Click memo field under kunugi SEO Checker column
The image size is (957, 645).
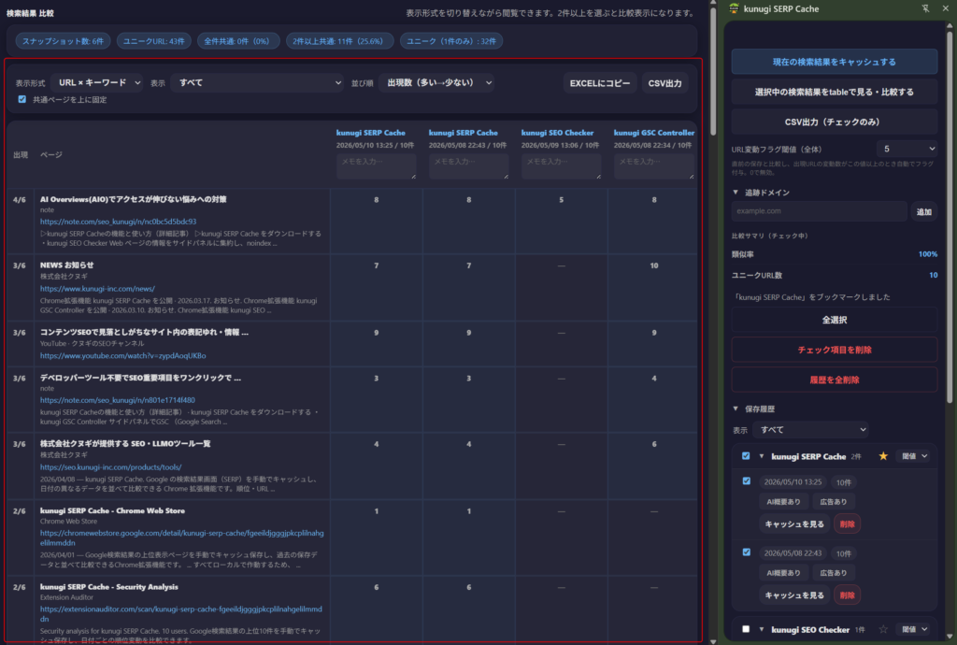click(562, 166)
